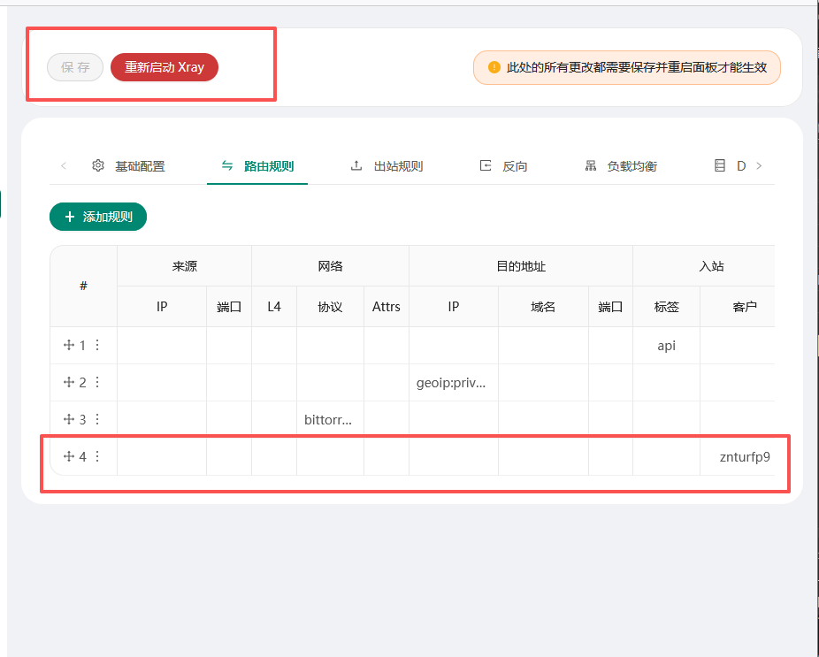The height and width of the screenshot is (657, 819).
Task: Open the more options menu for rule 1
Action: (x=97, y=346)
